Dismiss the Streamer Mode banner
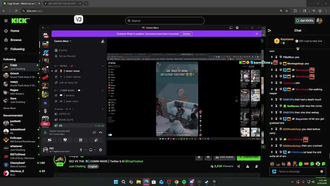 tap(257, 34)
